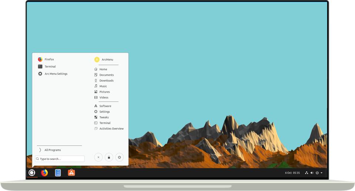Click the Activities Overview icon
This screenshot has width=355, height=191.
coord(96,128)
